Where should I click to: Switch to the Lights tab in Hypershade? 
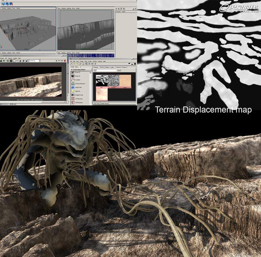pyautogui.click(x=112, y=67)
